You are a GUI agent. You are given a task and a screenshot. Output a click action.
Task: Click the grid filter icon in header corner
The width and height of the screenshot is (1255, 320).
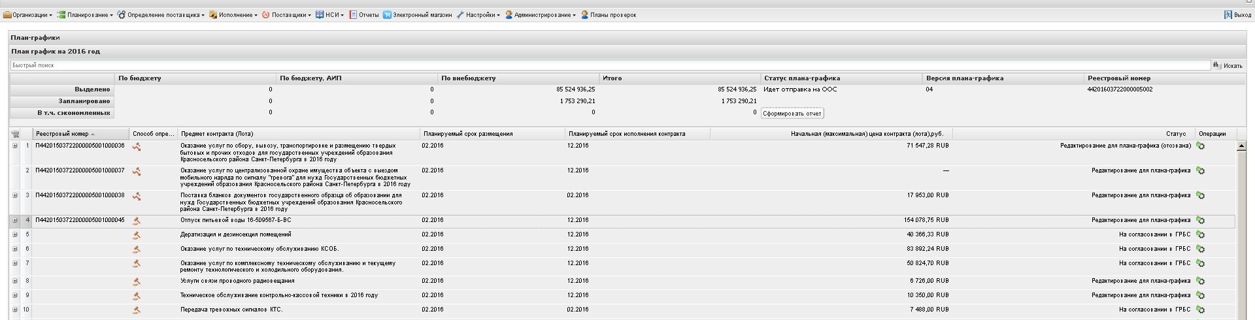pyautogui.click(x=15, y=134)
